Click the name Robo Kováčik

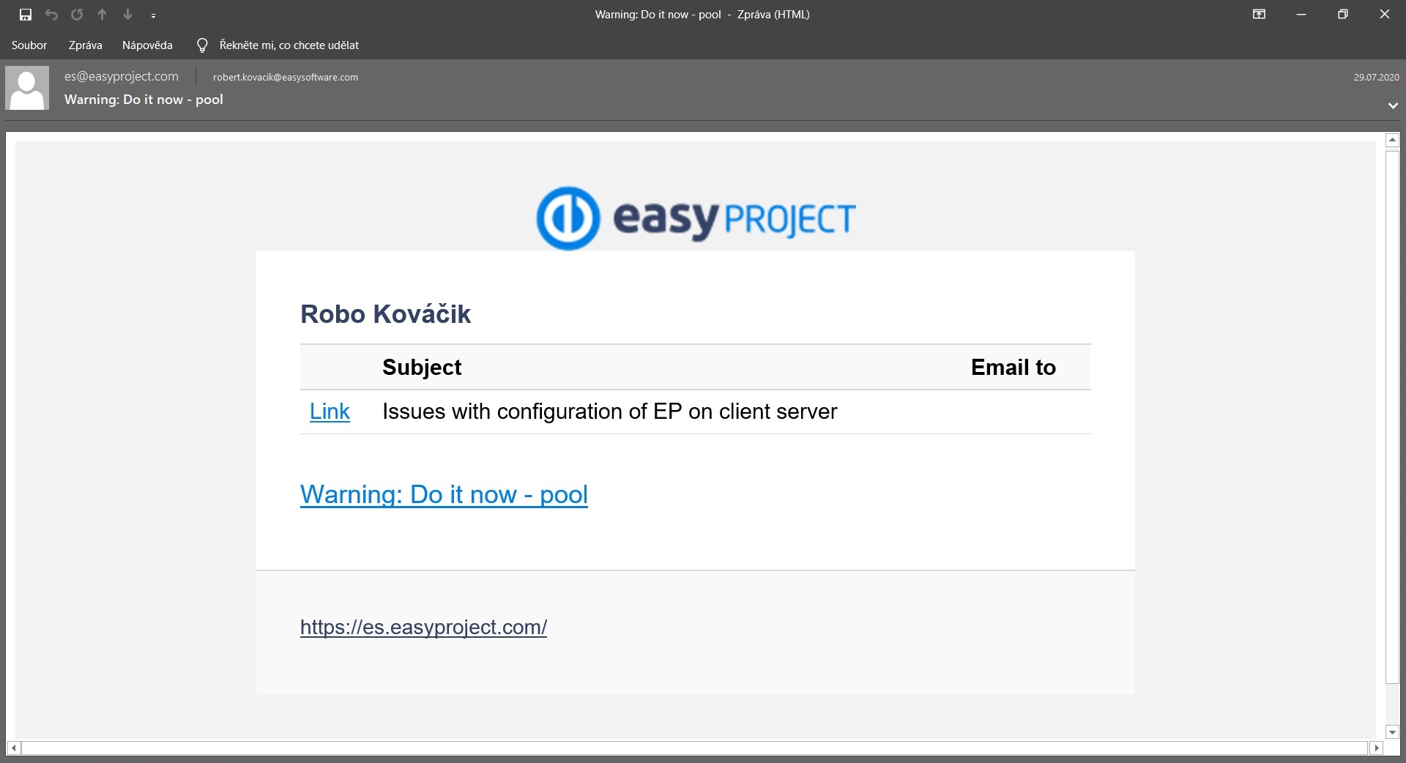(385, 313)
